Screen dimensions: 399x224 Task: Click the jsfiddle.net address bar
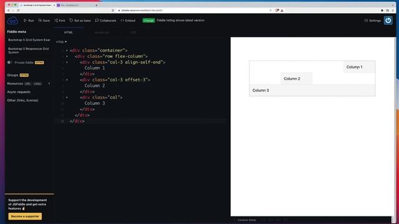click(193, 11)
